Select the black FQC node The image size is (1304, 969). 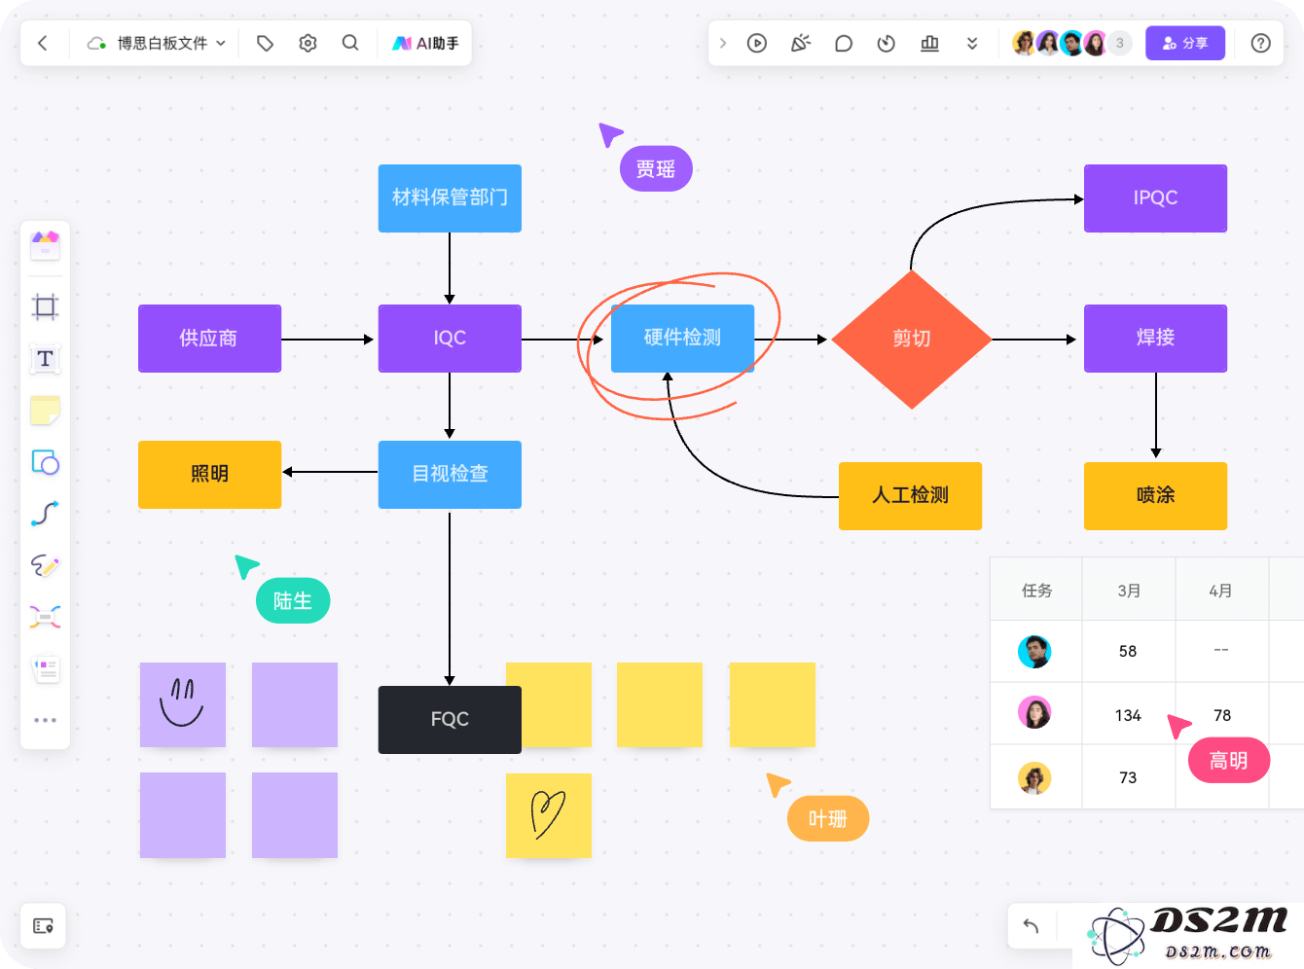[450, 720]
